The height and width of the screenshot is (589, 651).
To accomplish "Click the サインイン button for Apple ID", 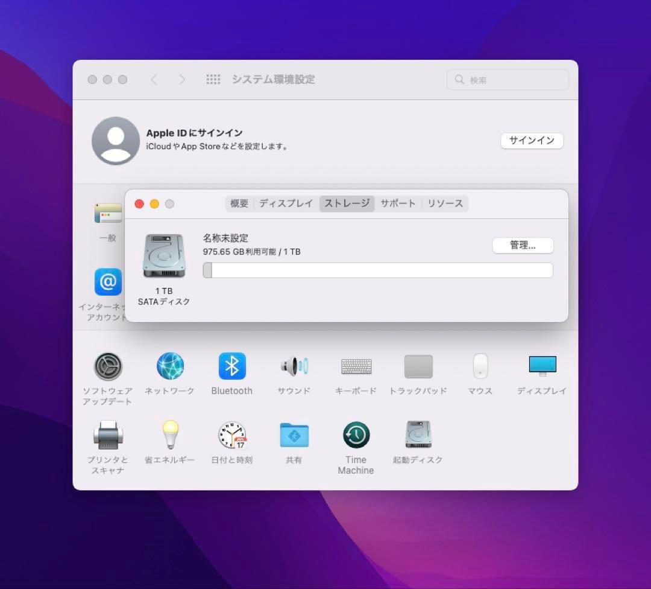I will click(532, 140).
